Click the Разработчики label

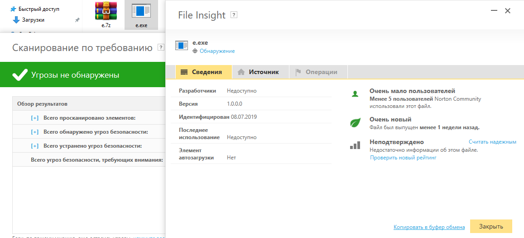(x=197, y=91)
